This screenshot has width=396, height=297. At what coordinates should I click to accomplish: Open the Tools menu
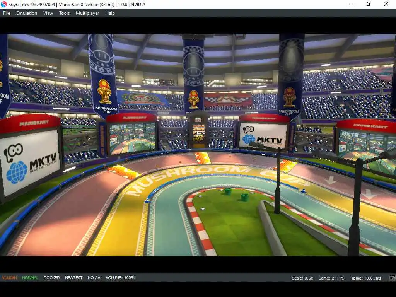(64, 13)
